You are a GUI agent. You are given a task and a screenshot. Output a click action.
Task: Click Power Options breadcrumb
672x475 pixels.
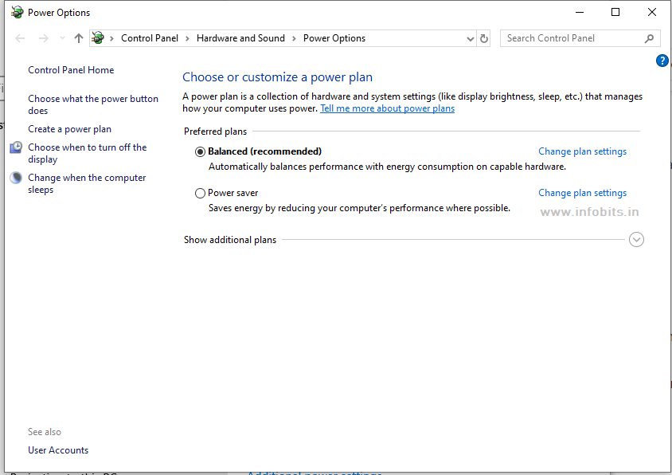[x=334, y=38]
